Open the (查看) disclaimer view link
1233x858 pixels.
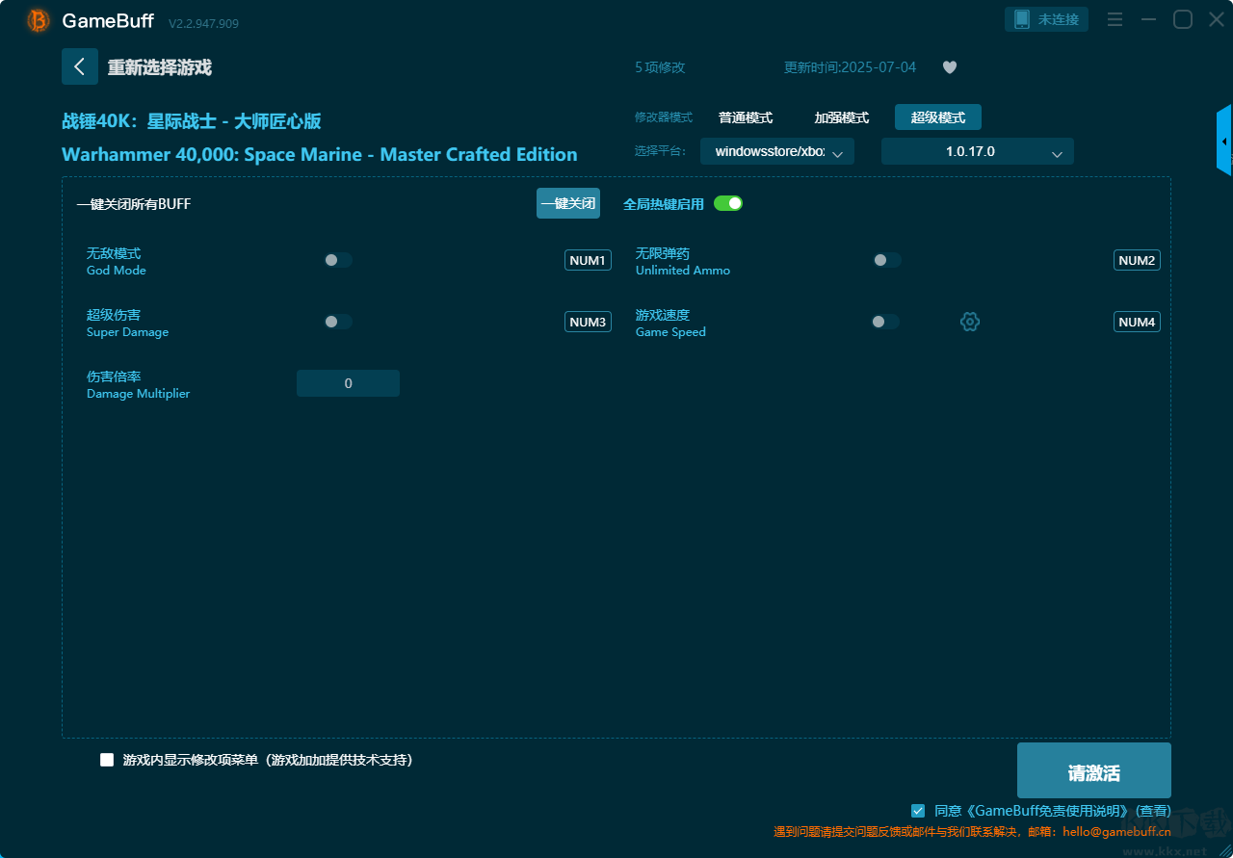(1153, 811)
